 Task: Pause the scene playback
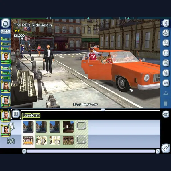pyautogui.click(x=16, y=115)
